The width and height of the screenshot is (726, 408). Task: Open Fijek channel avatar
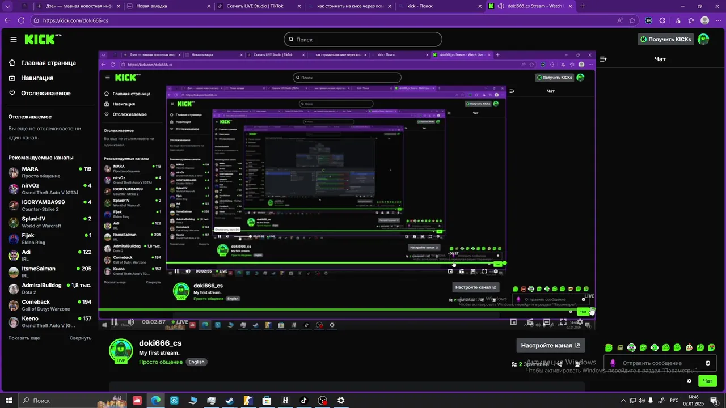coord(14,239)
